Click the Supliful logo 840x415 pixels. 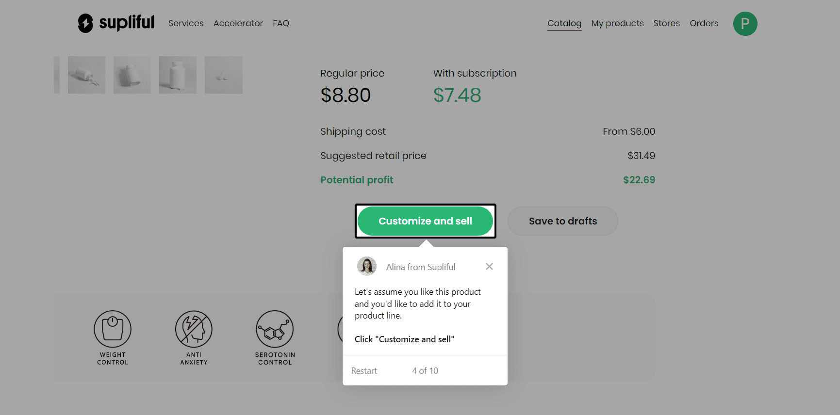(x=116, y=23)
